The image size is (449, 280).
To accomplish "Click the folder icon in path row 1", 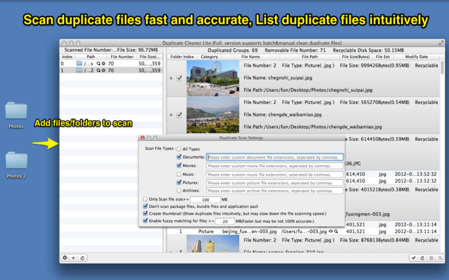I will pos(79,71).
